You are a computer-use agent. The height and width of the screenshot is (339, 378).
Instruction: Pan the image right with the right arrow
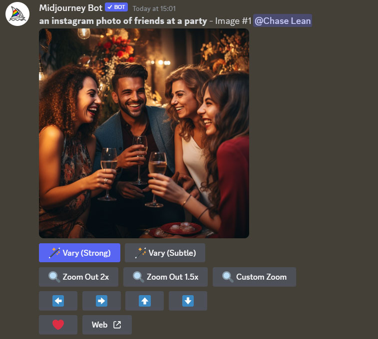[x=101, y=301]
